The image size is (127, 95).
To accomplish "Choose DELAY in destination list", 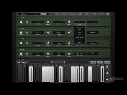I will (x=80, y=42).
